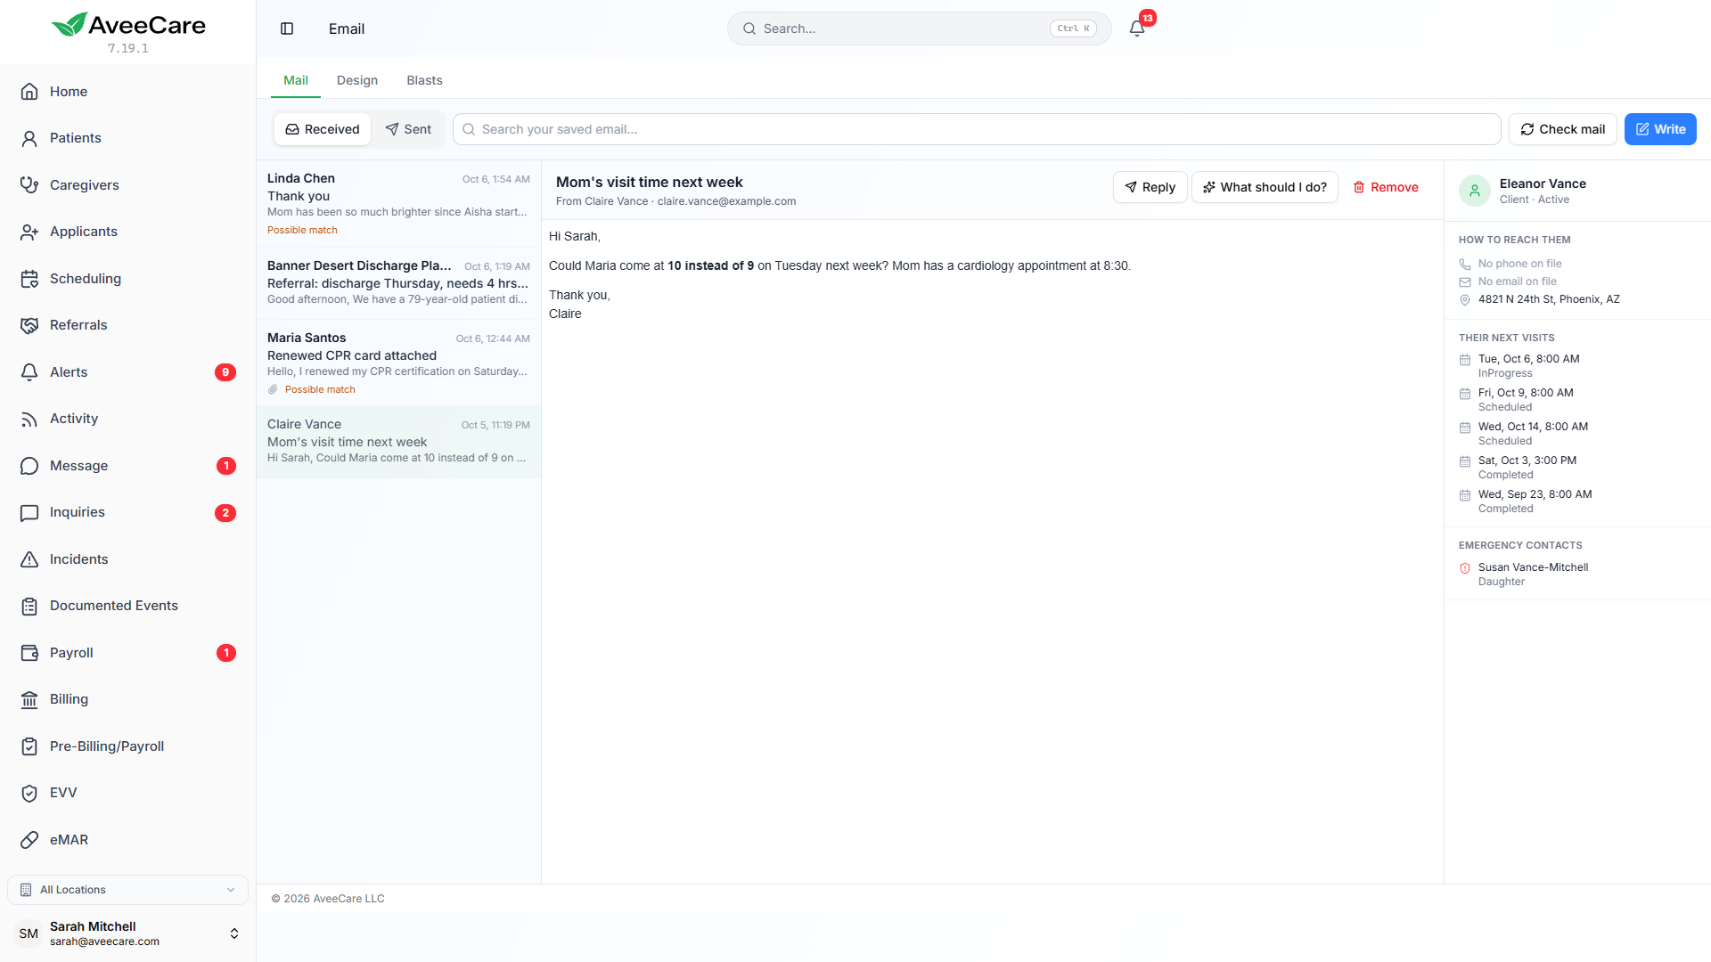Select Susan Vance-Mitchell emergency contact
The width and height of the screenshot is (1711, 962).
click(1533, 574)
